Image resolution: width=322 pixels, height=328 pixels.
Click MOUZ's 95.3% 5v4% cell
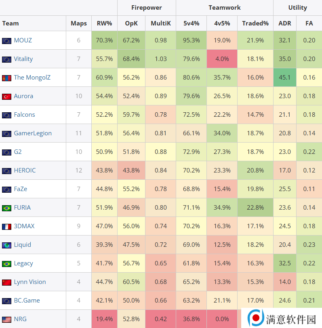click(191, 40)
